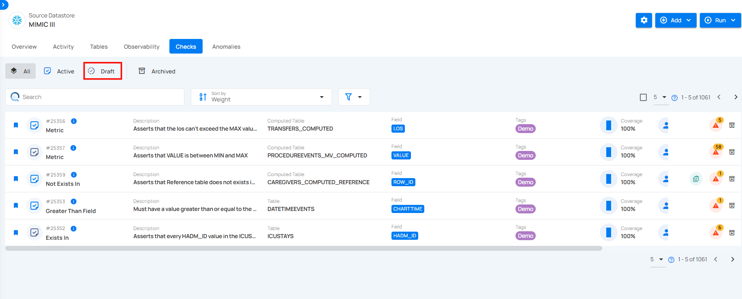This screenshot has width=742, height=299.
Task: Click the LOS field tag
Action: (x=398, y=129)
